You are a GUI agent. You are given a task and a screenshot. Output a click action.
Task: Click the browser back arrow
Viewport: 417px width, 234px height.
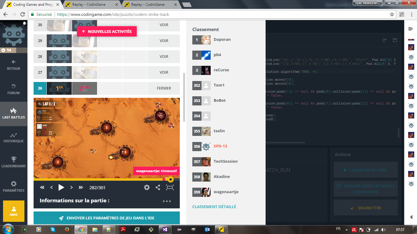tap(5, 14)
